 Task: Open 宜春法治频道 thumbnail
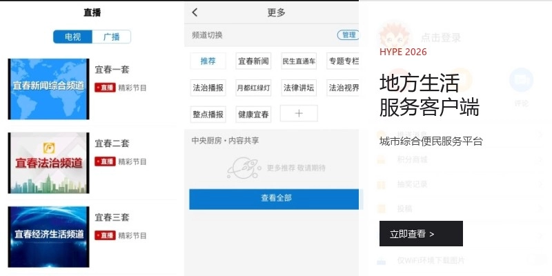(48, 163)
